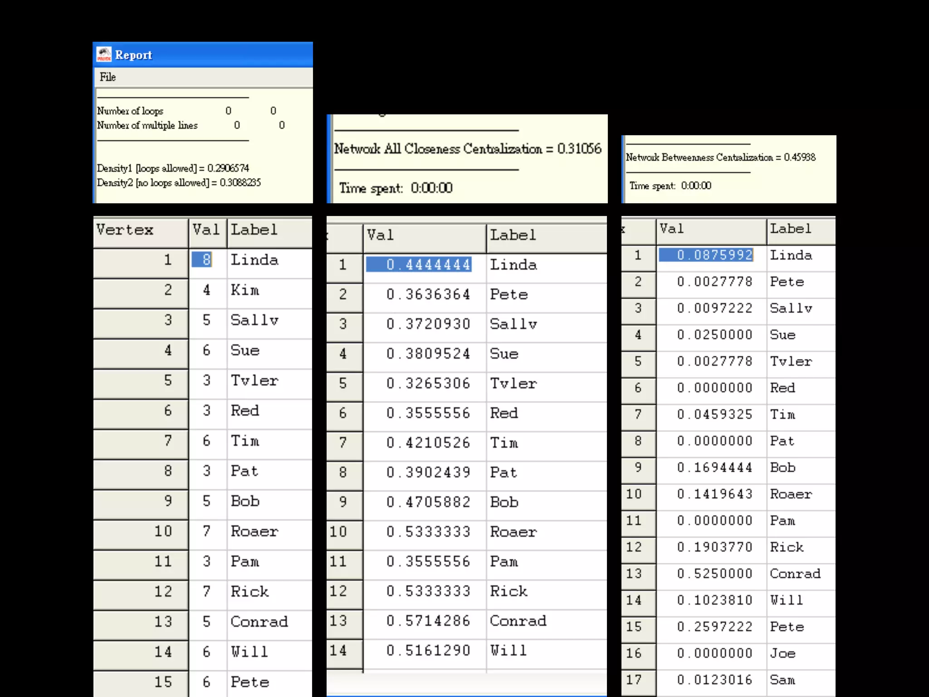
Task: Click betweenness value 0.1694444 for Bob
Action: (x=714, y=467)
